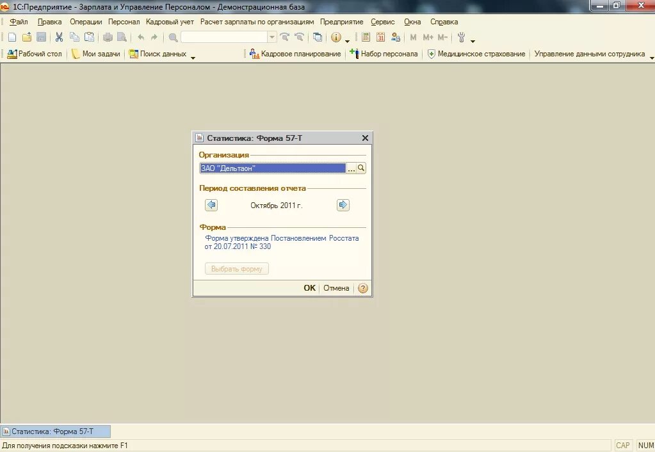
Task: Open the Файл menu
Action: pyautogui.click(x=19, y=22)
